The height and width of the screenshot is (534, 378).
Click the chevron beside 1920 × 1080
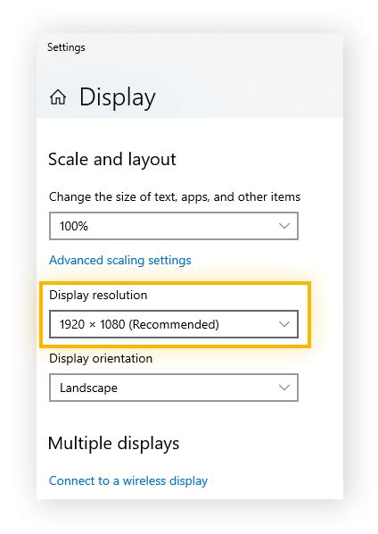(x=284, y=324)
